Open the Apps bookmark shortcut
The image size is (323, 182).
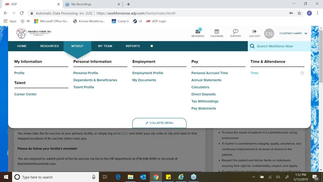tap(10, 21)
